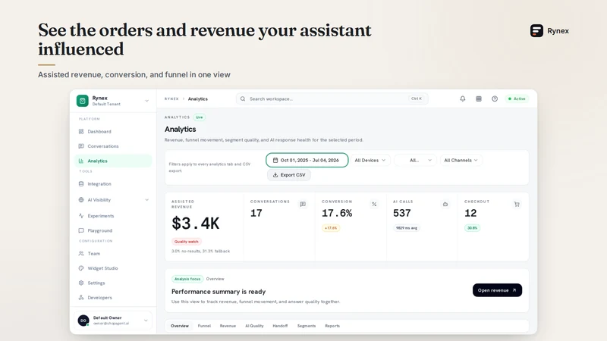Click the DO avatar of Default Owner
Screen dimensions: 607x341
tap(83, 321)
